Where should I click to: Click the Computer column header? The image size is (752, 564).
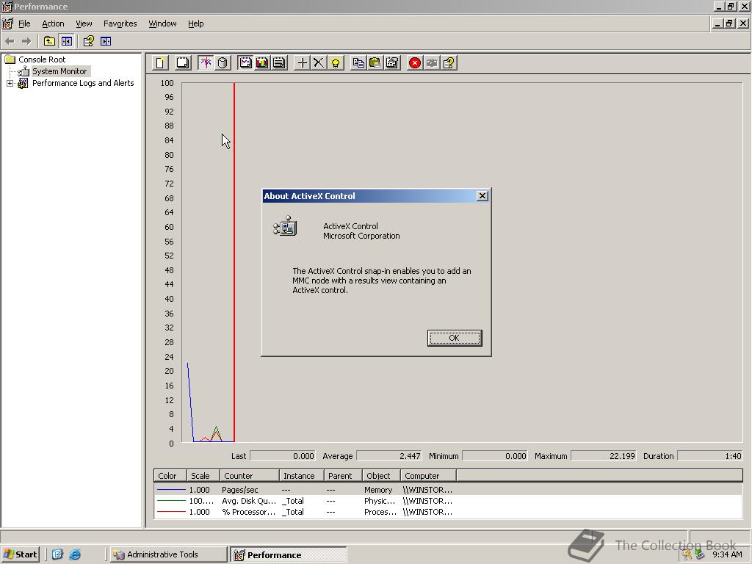[x=428, y=476]
